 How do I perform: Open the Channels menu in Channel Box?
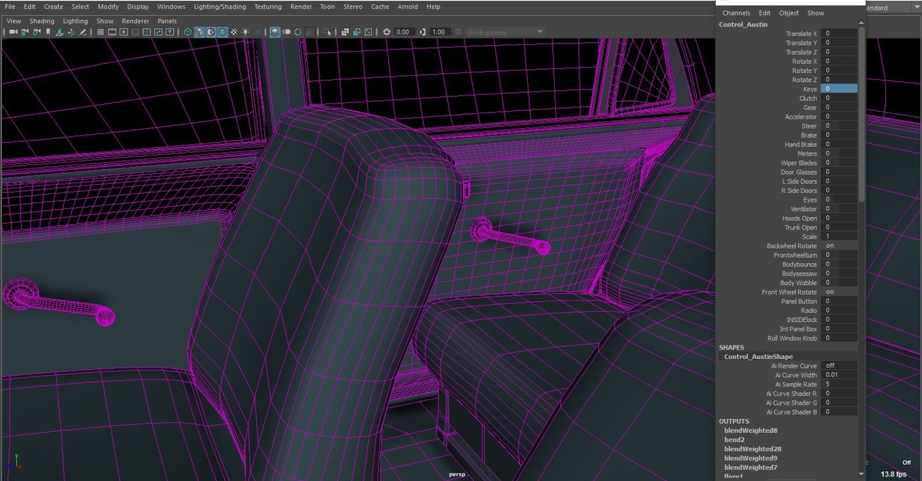(x=736, y=13)
